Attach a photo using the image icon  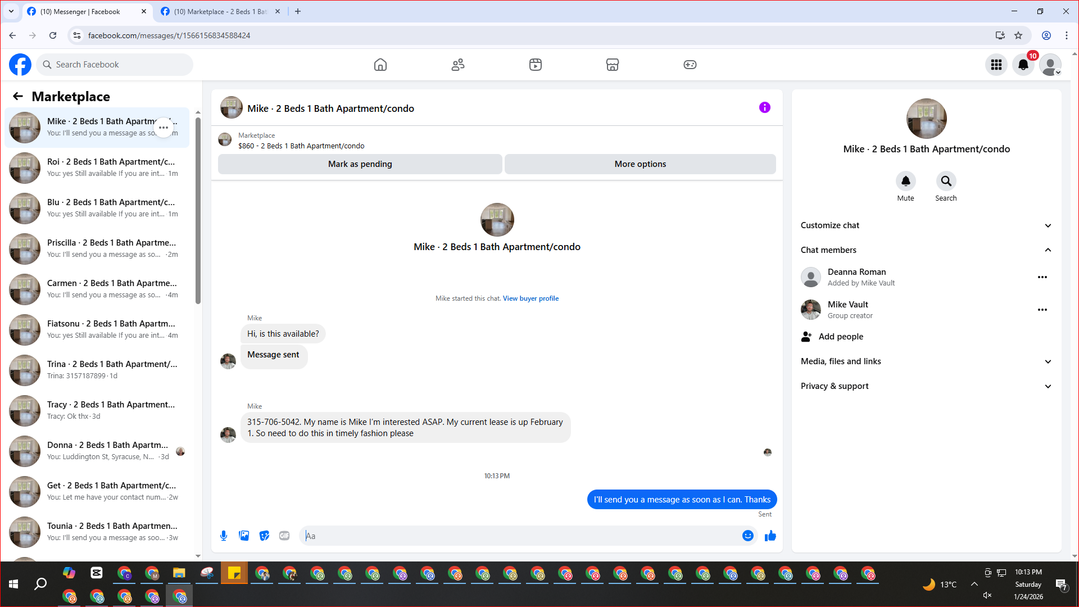[x=244, y=536]
